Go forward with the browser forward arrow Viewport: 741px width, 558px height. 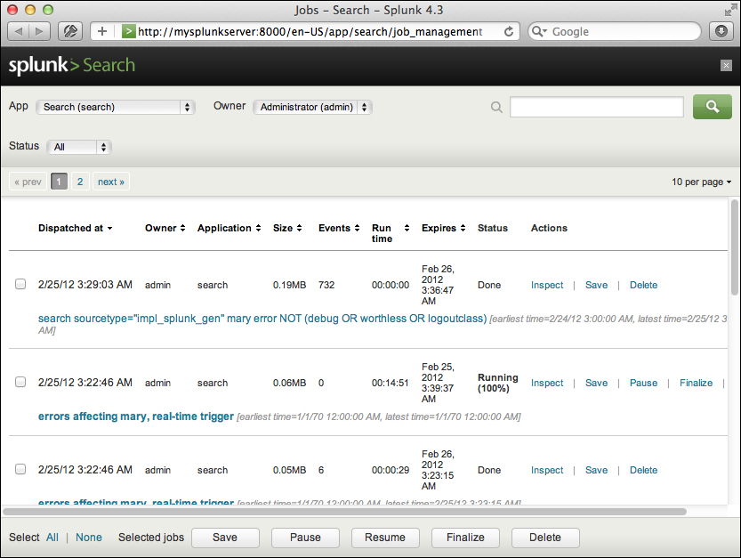pos(40,32)
